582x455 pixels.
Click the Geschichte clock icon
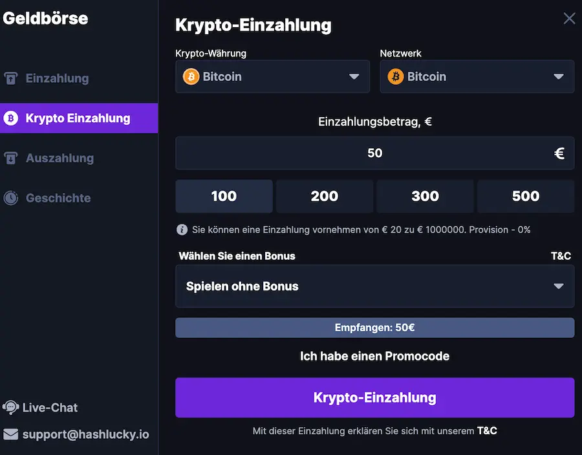tap(10, 198)
